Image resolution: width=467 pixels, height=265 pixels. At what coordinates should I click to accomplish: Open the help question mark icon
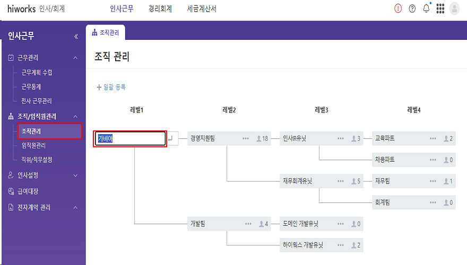pyautogui.click(x=412, y=9)
